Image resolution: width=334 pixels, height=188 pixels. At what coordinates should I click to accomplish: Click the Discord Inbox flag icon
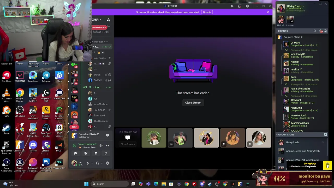pyautogui.click(x=232, y=6)
